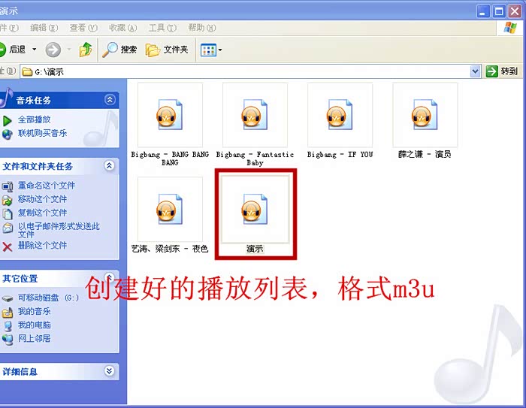Open Bigbang - BANG BANG BANG audio file

170,115
